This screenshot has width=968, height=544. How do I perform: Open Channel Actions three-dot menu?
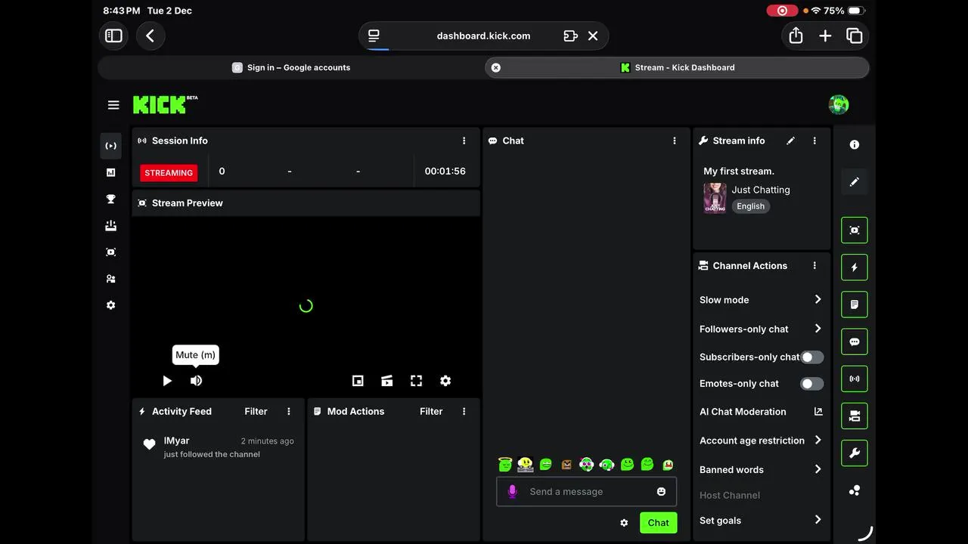pos(814,266)
